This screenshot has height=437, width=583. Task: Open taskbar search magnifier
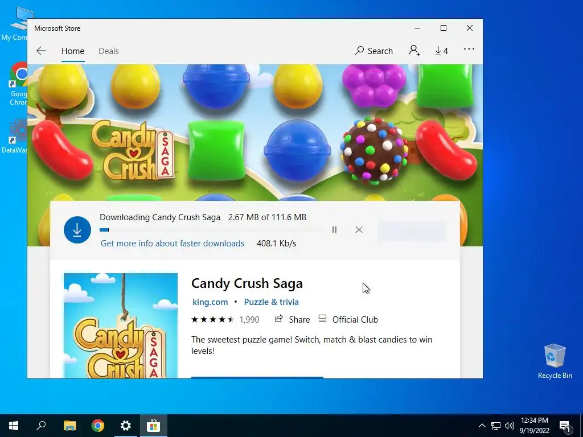(41, 426)
